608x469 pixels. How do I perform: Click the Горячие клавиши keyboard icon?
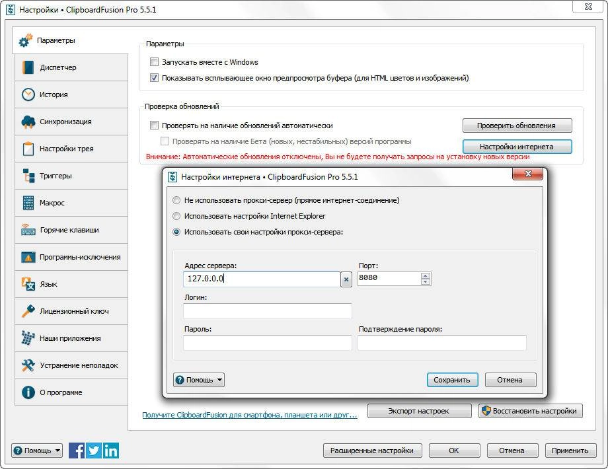(x=28, y=230)
